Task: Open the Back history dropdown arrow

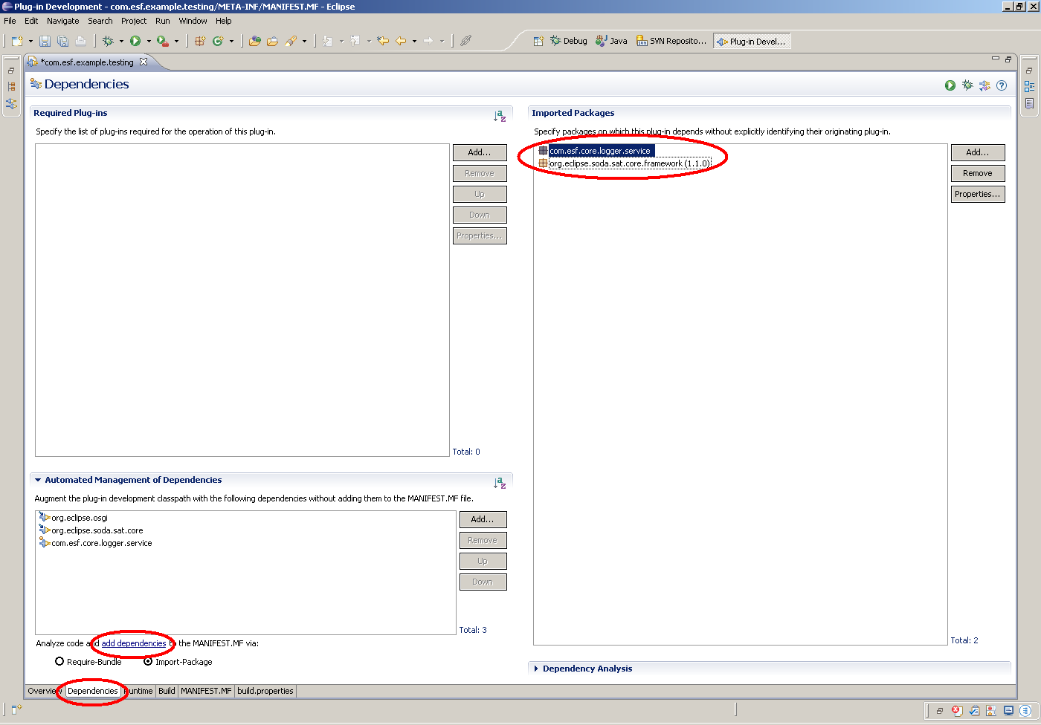Action: pos(414,41)
